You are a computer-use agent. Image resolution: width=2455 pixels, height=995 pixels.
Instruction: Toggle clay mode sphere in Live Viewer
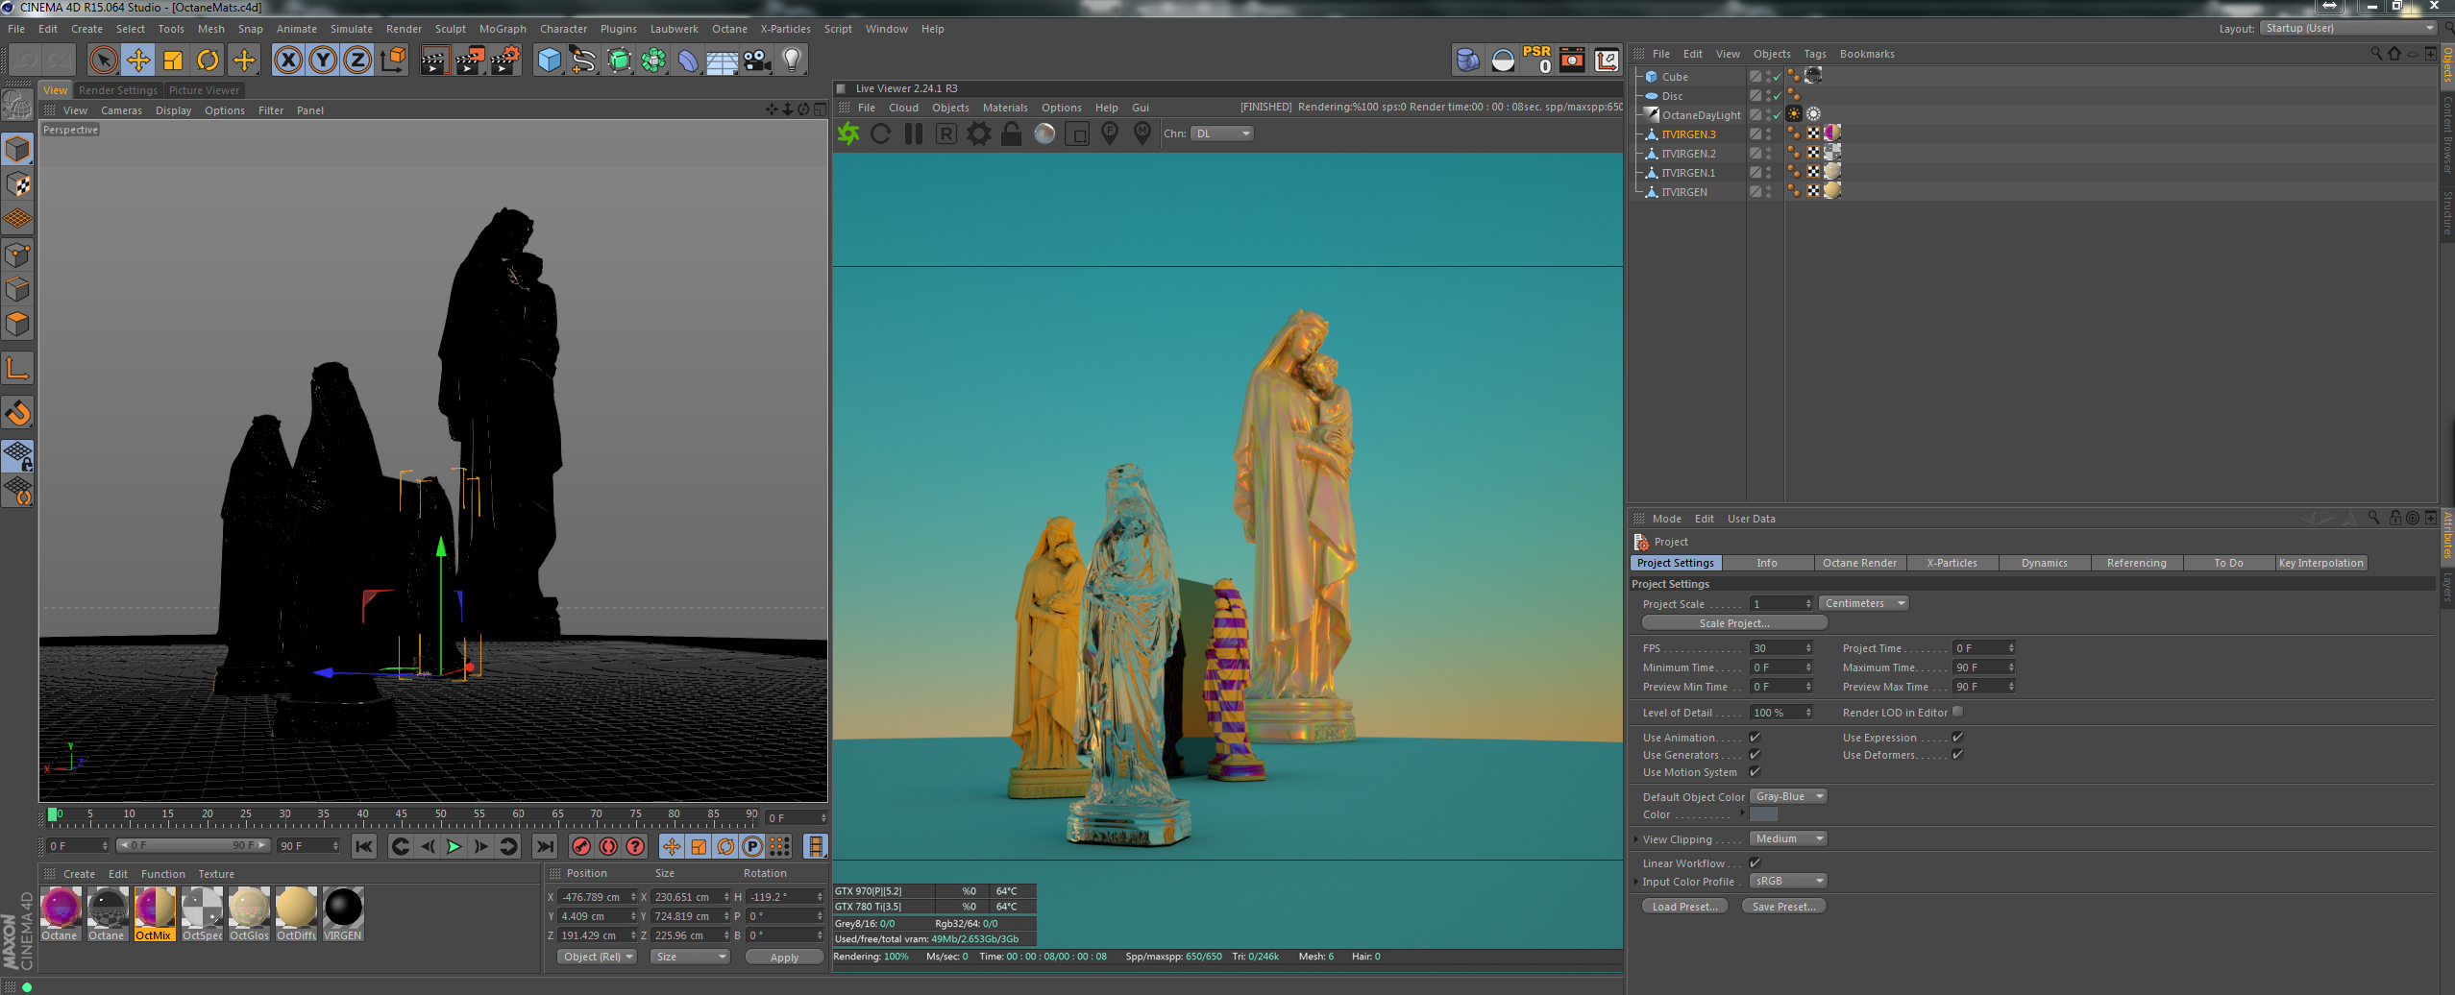click(1044, 133)
